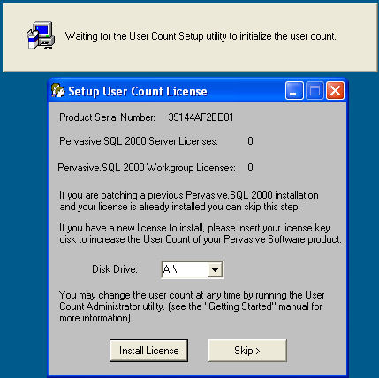Click the Disk Drive label
379x378 pixels.
click(115, 269)
